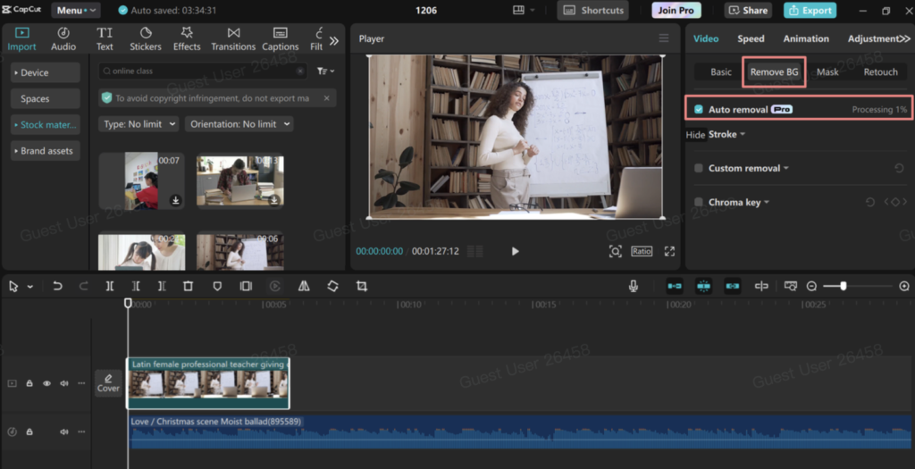Enable the Chroma key checkbox

tap(699, 203)
